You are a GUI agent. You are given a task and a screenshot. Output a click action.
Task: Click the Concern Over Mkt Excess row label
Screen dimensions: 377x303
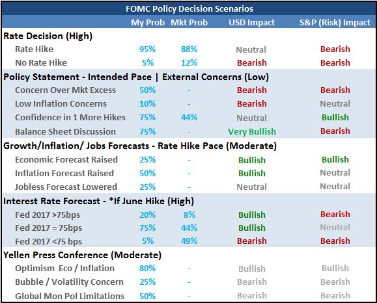(x=65, y=90)
